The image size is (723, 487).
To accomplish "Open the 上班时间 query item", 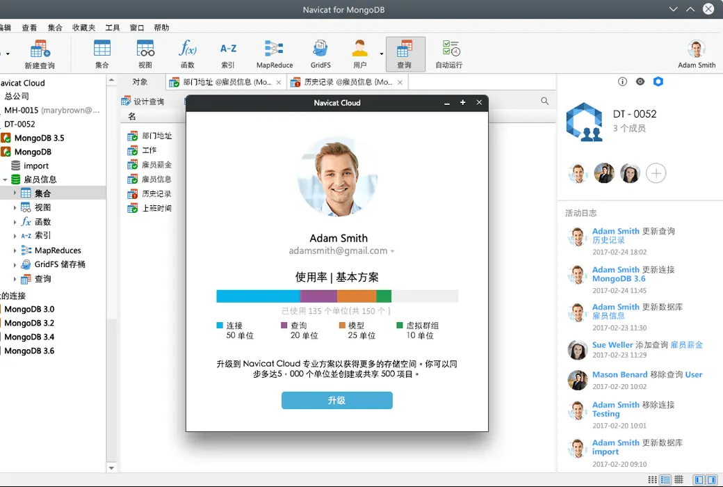I will coord(149,208).
